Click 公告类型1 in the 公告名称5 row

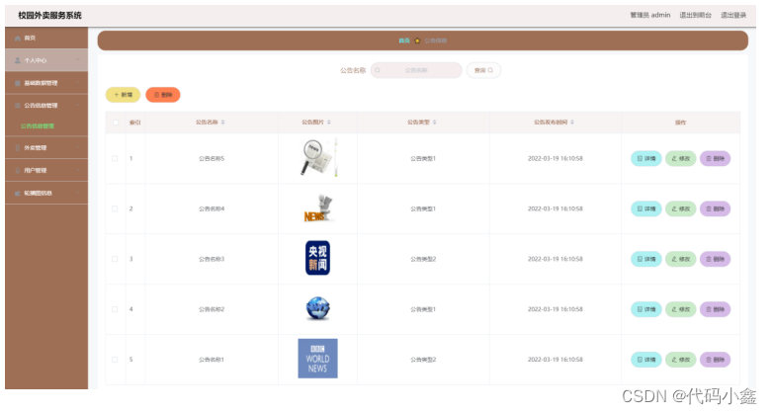[x=423, y=158]
